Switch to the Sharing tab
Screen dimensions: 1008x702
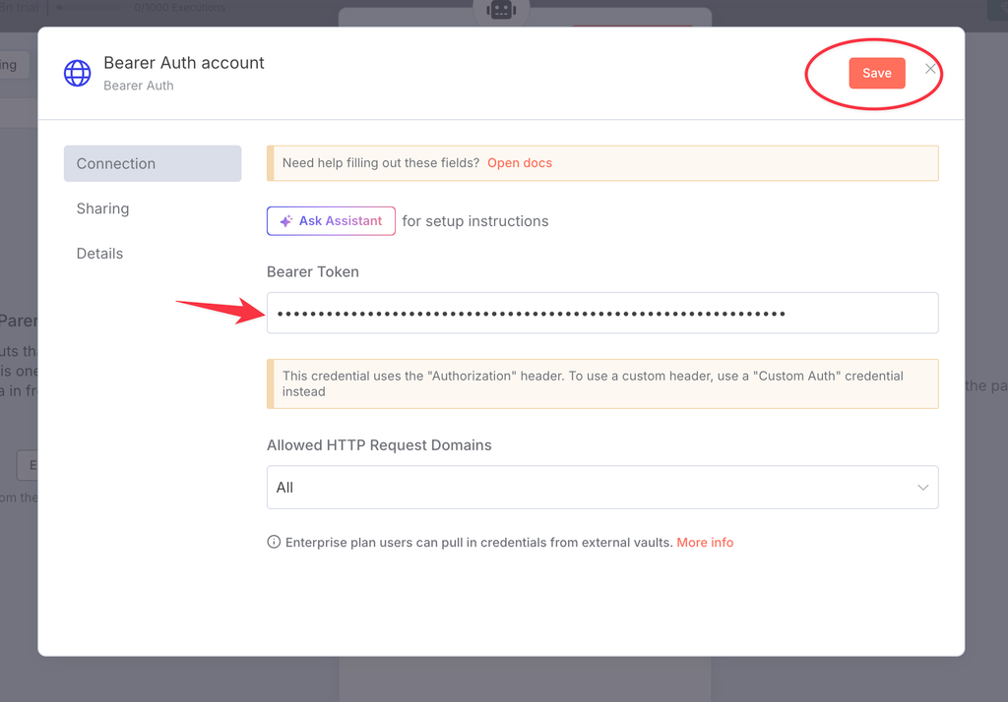pos(102,208)
